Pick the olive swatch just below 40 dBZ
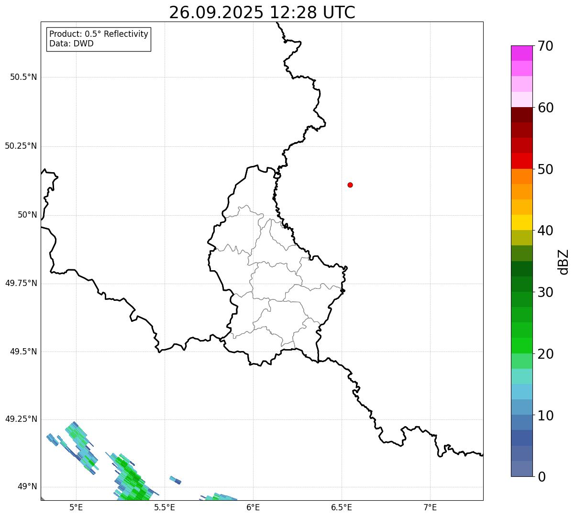The height and width of the screenshot is (517, 575). tap(521, 238)
